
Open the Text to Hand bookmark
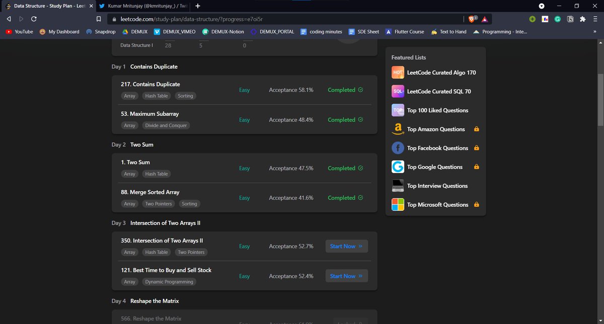(x=448, y=32)
